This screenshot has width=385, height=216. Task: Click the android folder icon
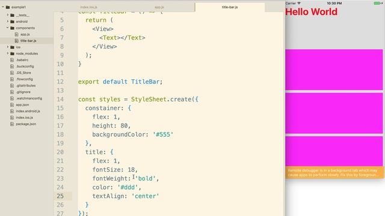pos(12,22)
